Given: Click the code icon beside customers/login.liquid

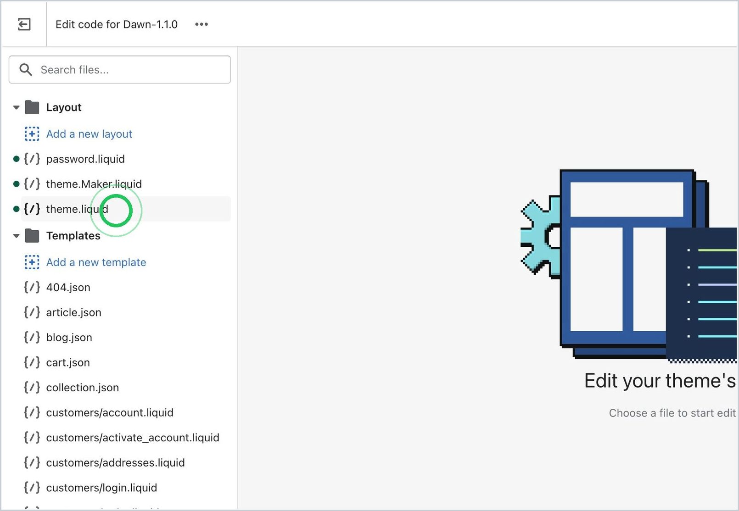Looking at the screenshot, I should point(32,488).
